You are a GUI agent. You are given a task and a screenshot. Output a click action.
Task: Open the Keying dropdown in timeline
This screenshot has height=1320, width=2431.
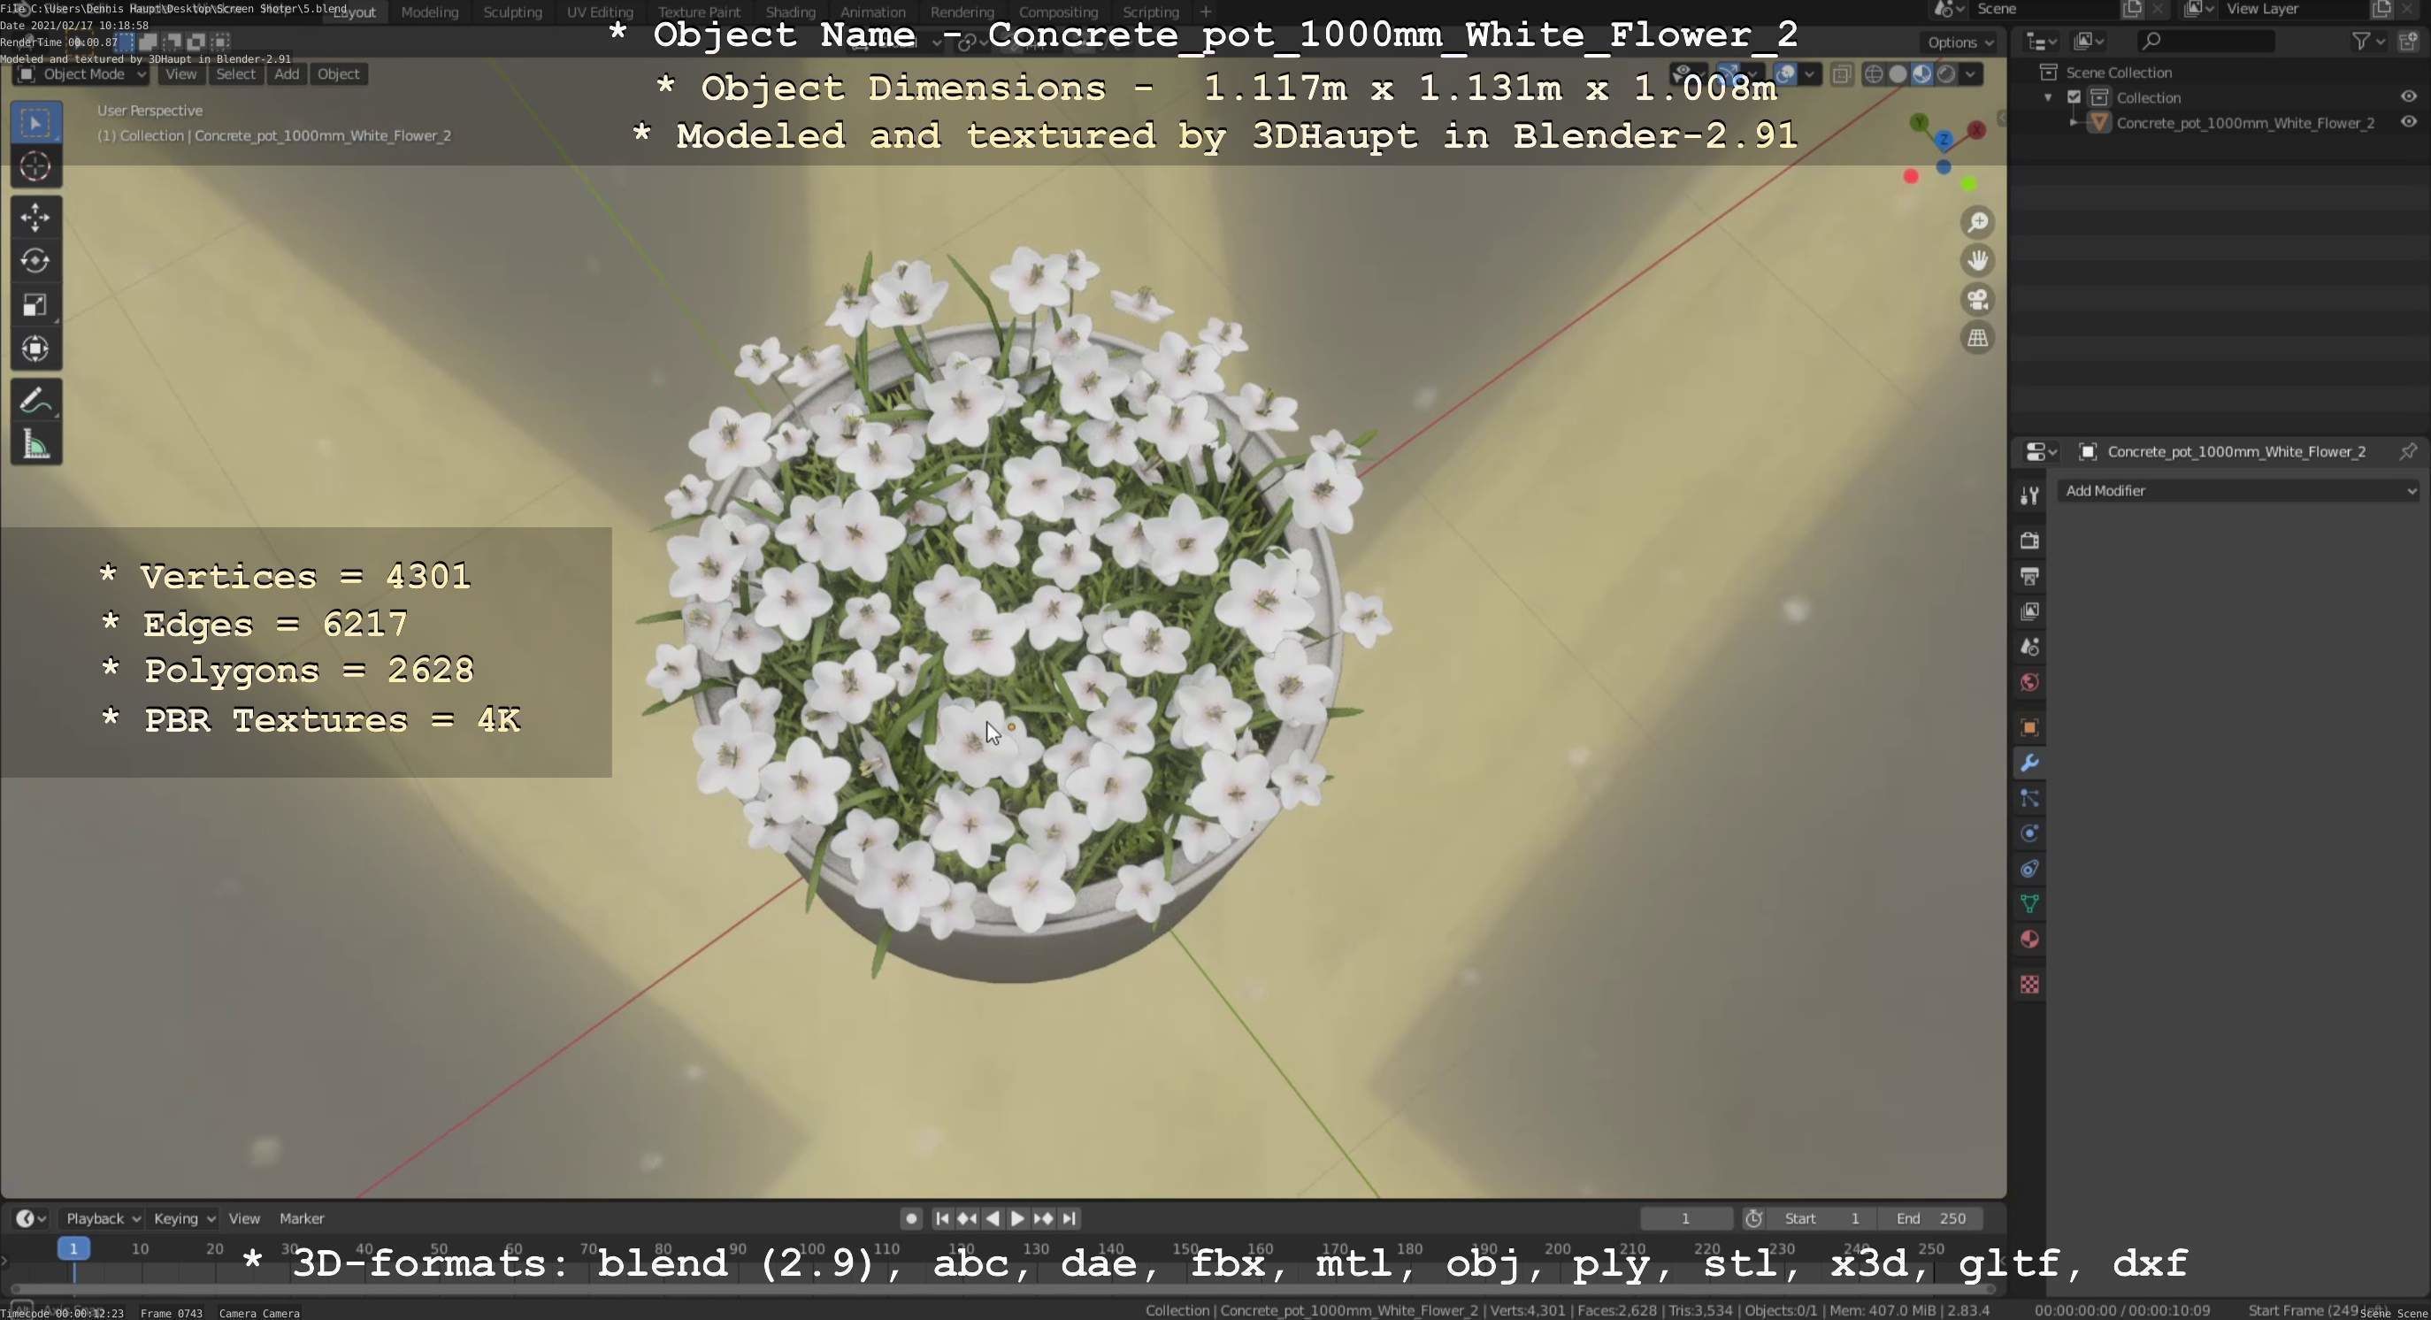(183, 1219)
